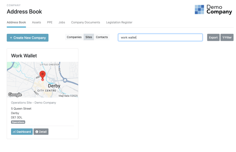Open the Filter options
The height and width of the screenshot is (152, 236).
point(227,37)
